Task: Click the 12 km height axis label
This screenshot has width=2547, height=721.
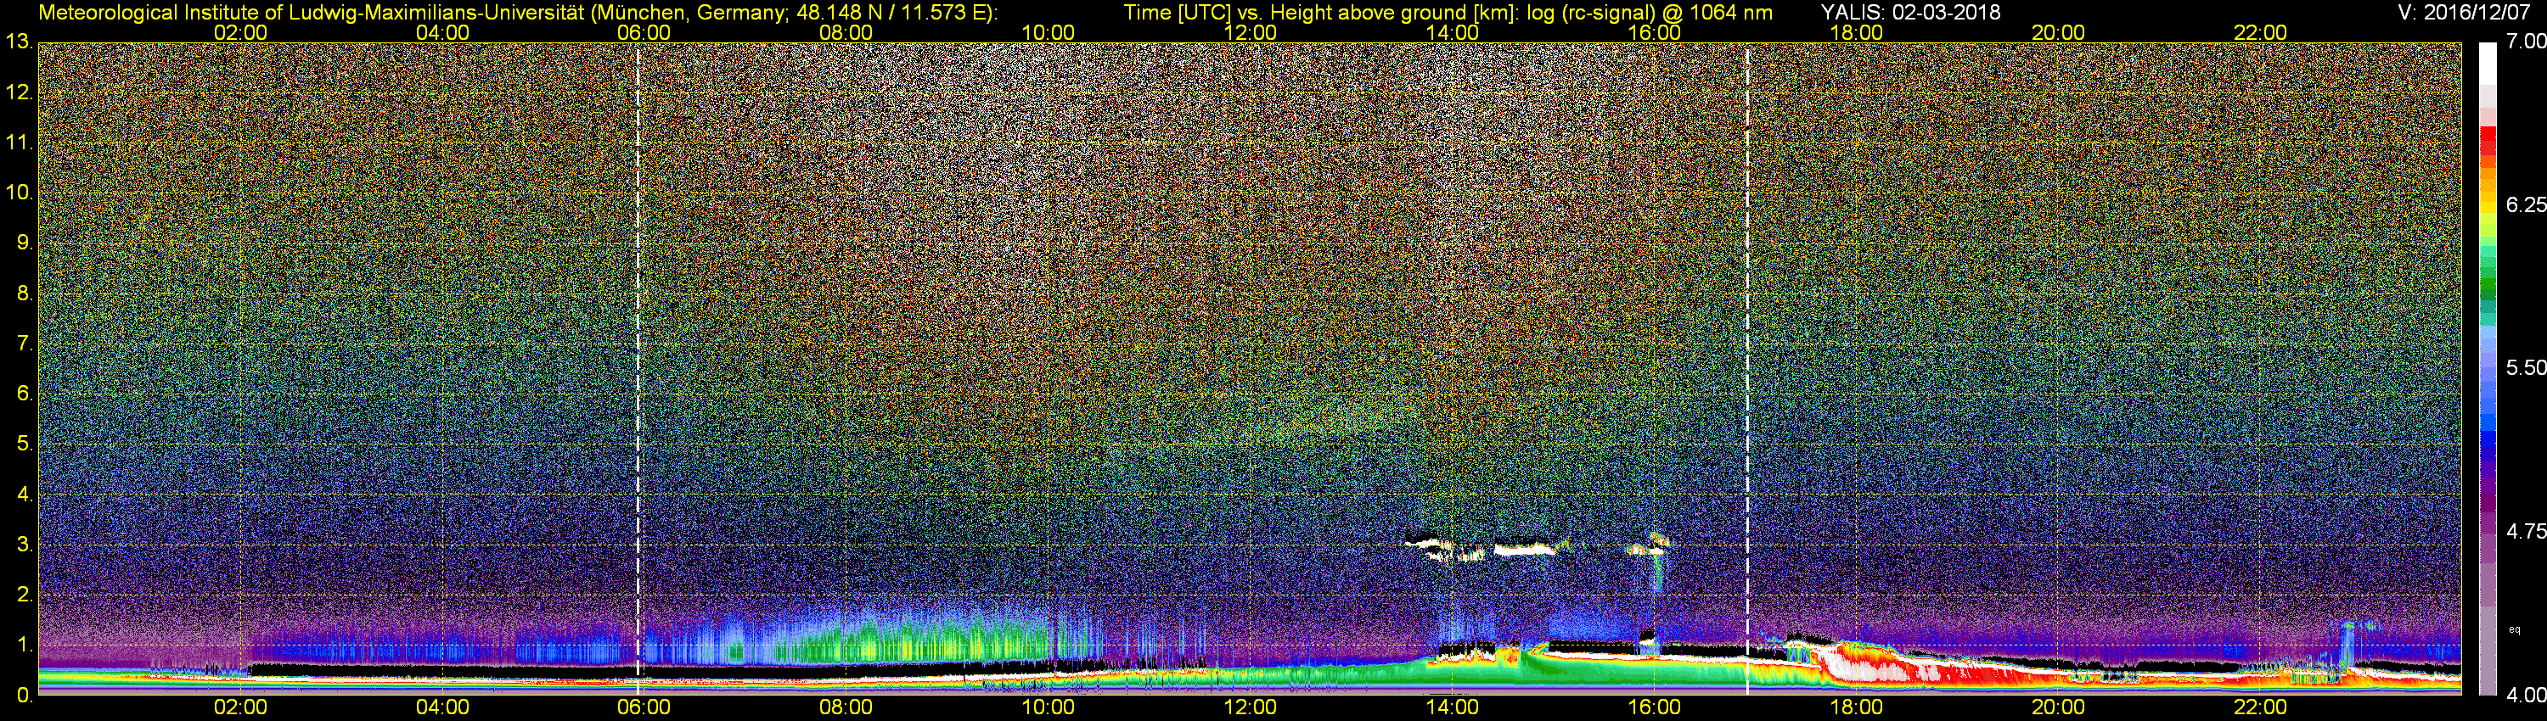Action: (x=19, y=92)
